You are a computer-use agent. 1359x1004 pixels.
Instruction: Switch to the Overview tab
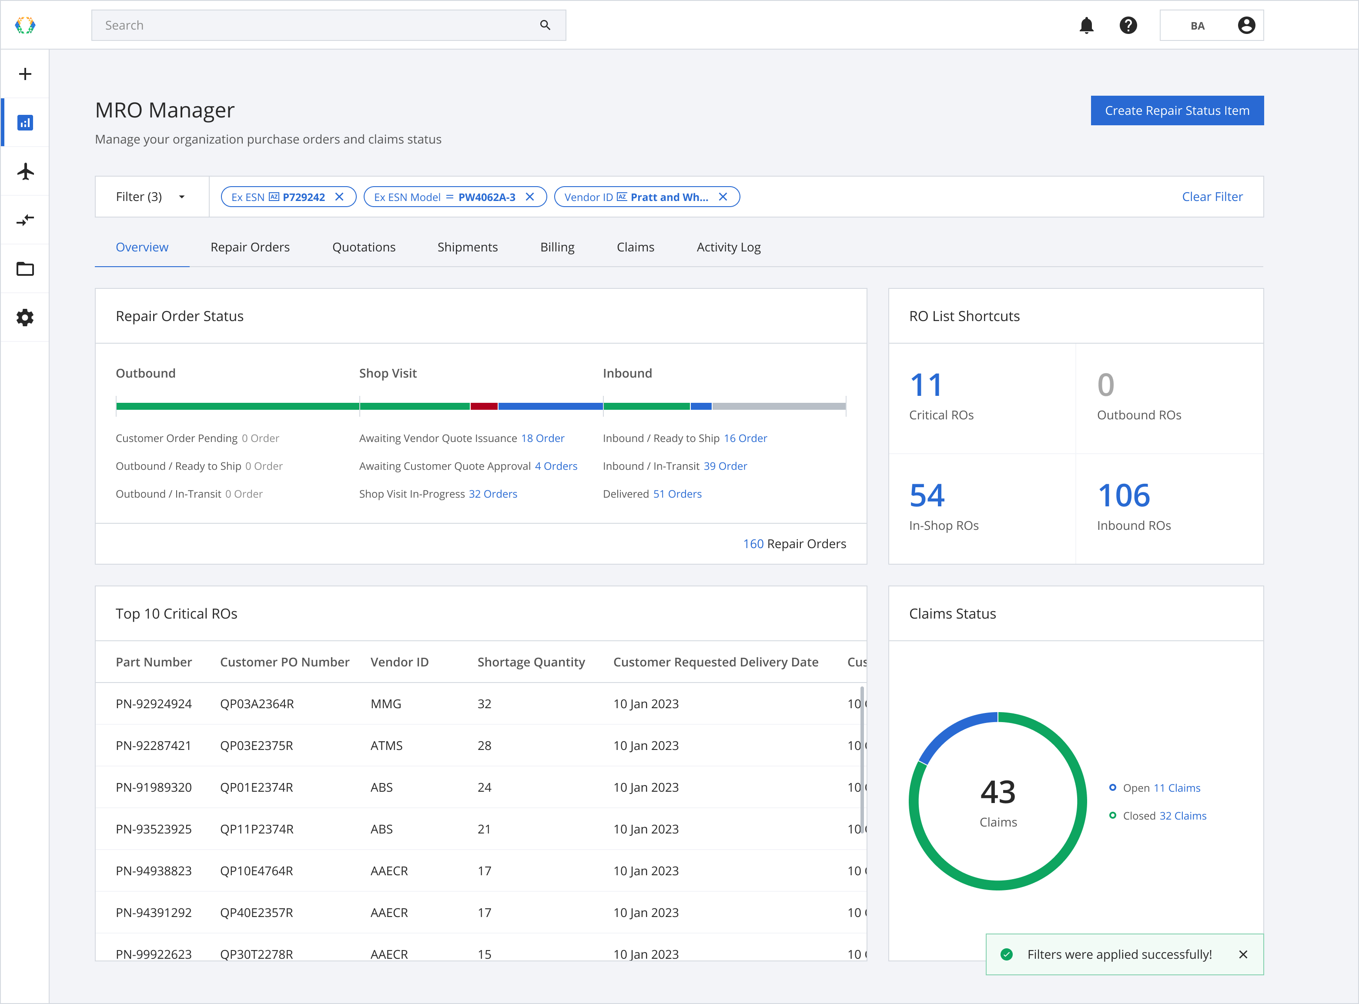pos(142,248)
